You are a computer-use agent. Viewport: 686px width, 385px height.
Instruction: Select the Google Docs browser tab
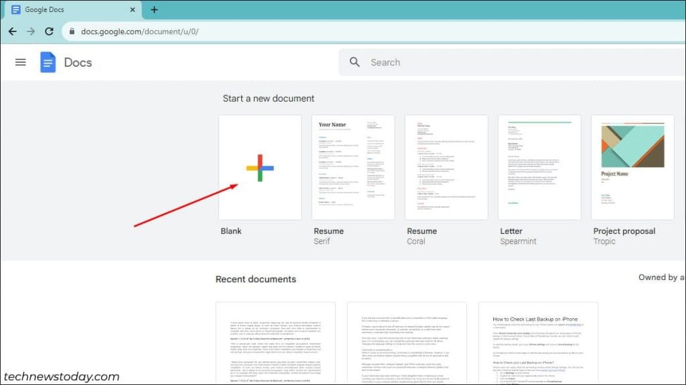click(x=72, y=9)
